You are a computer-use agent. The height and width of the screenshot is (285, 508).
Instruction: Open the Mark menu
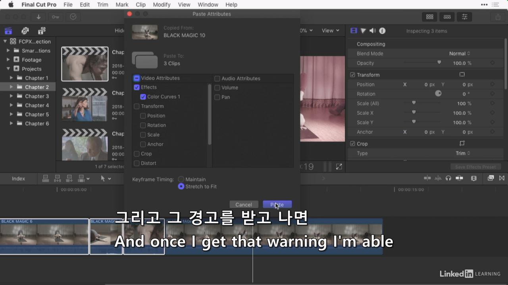tap(122, 5)
